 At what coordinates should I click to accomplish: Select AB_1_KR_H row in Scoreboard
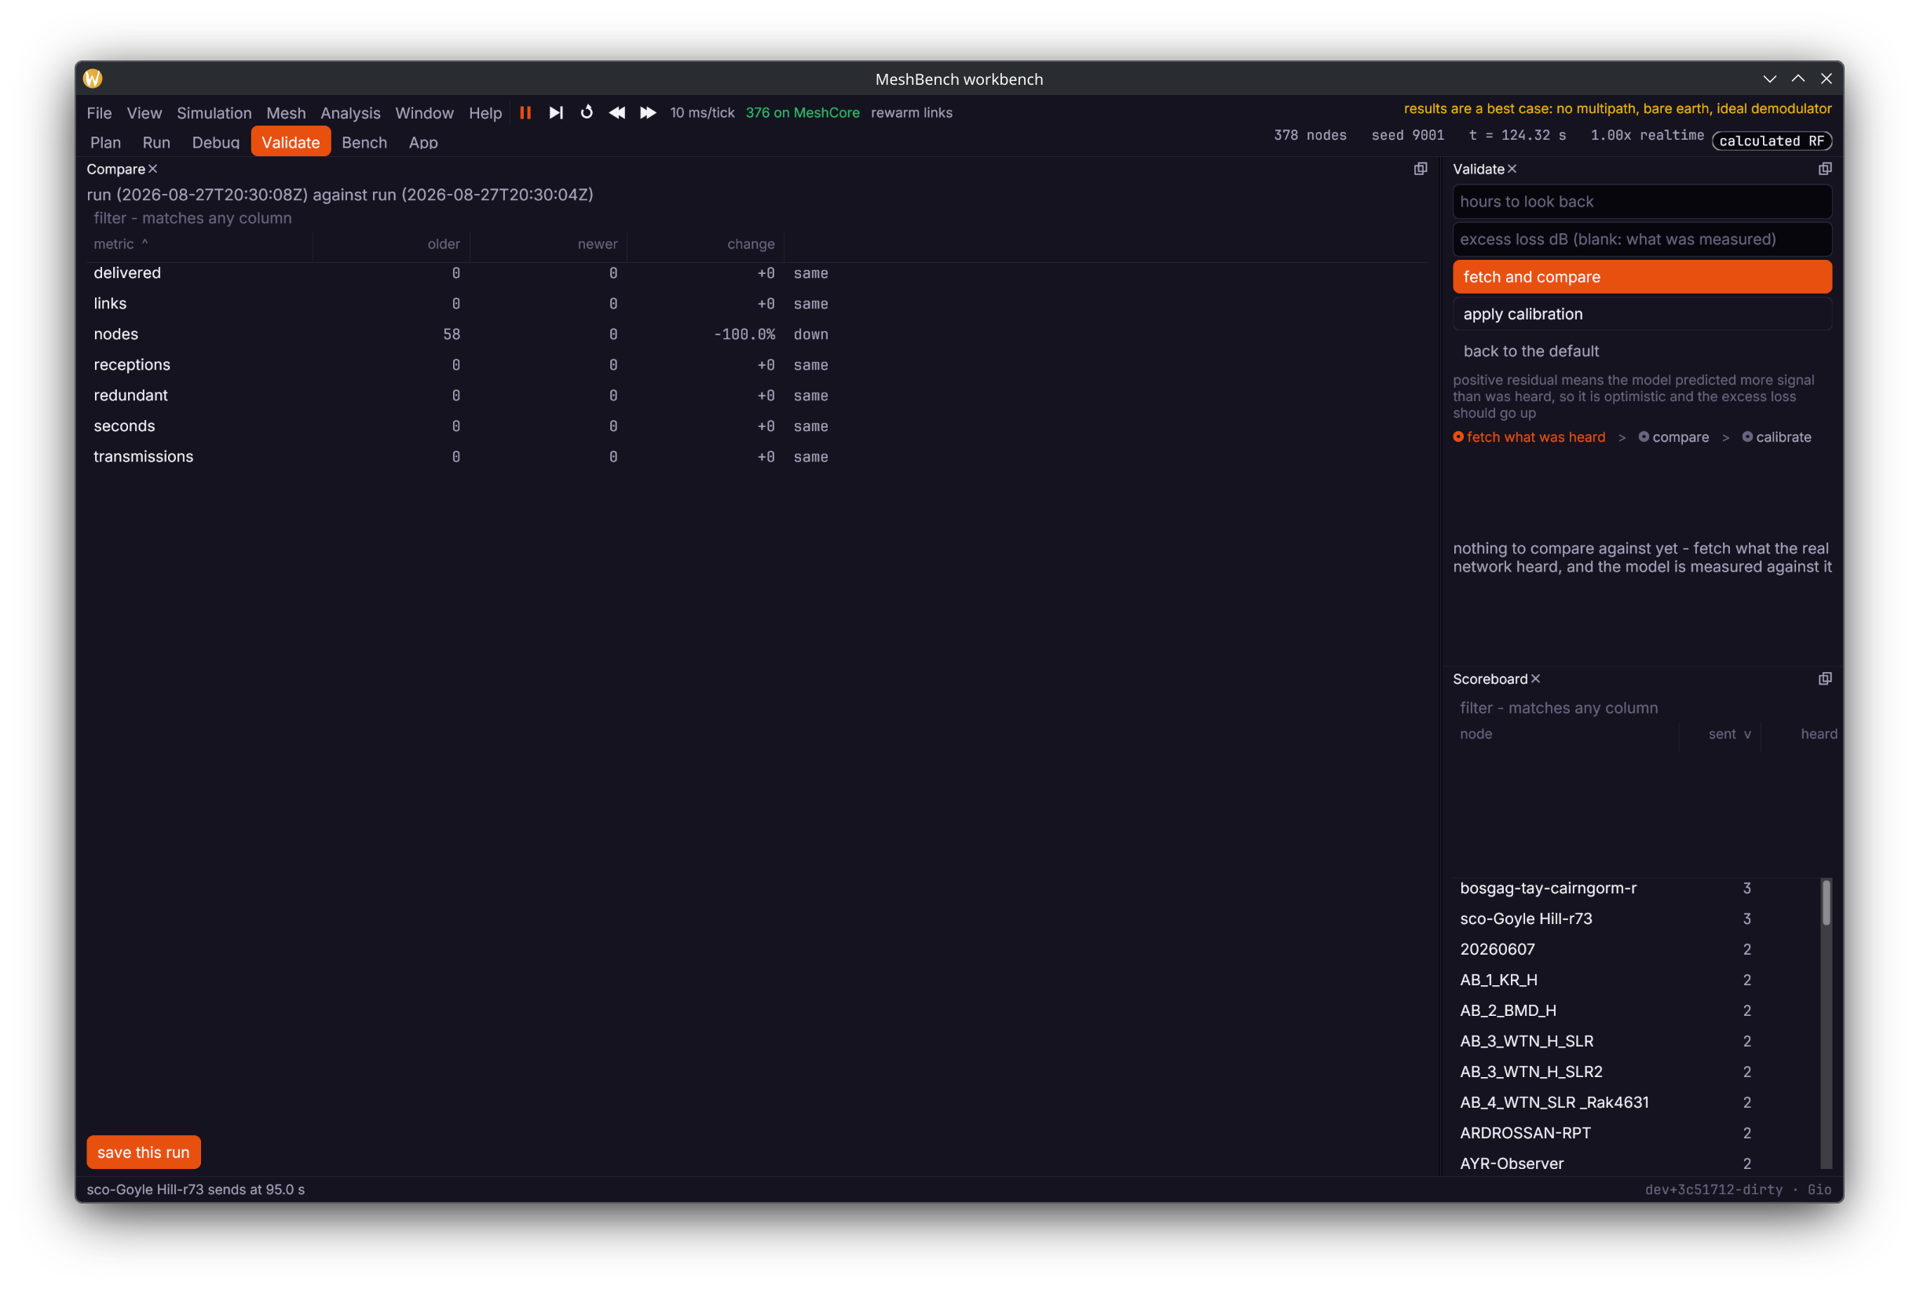pyautogui.click(x=1636, y=980)
